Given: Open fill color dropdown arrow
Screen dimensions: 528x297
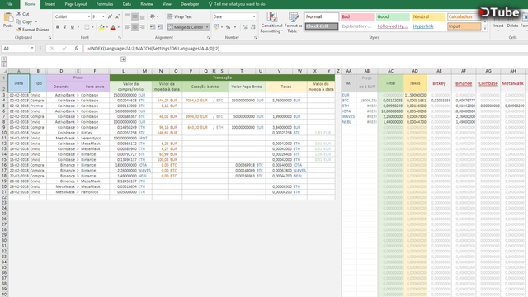Looking at the screenshot, I should 106,27.
